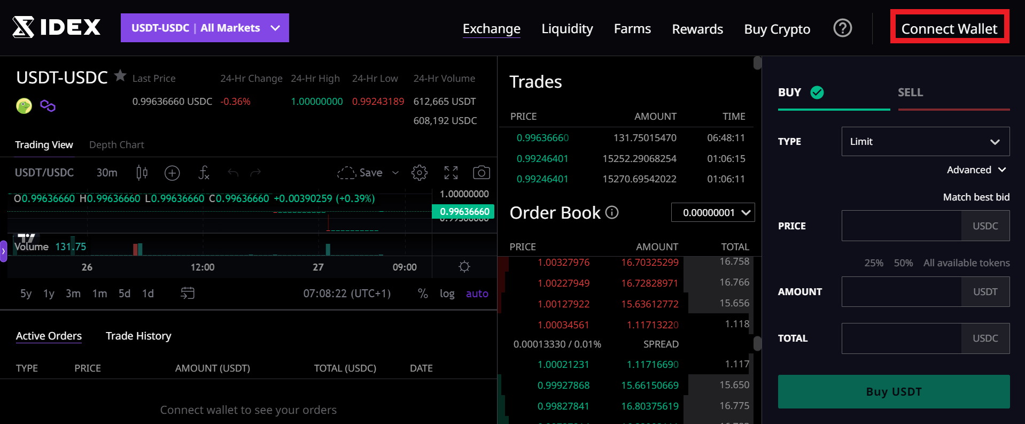
Task: Click the trade price at 06:48:11
Action: pos(542,138)
